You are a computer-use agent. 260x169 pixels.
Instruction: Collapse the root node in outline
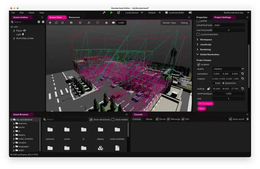click(x=12, y=27)
